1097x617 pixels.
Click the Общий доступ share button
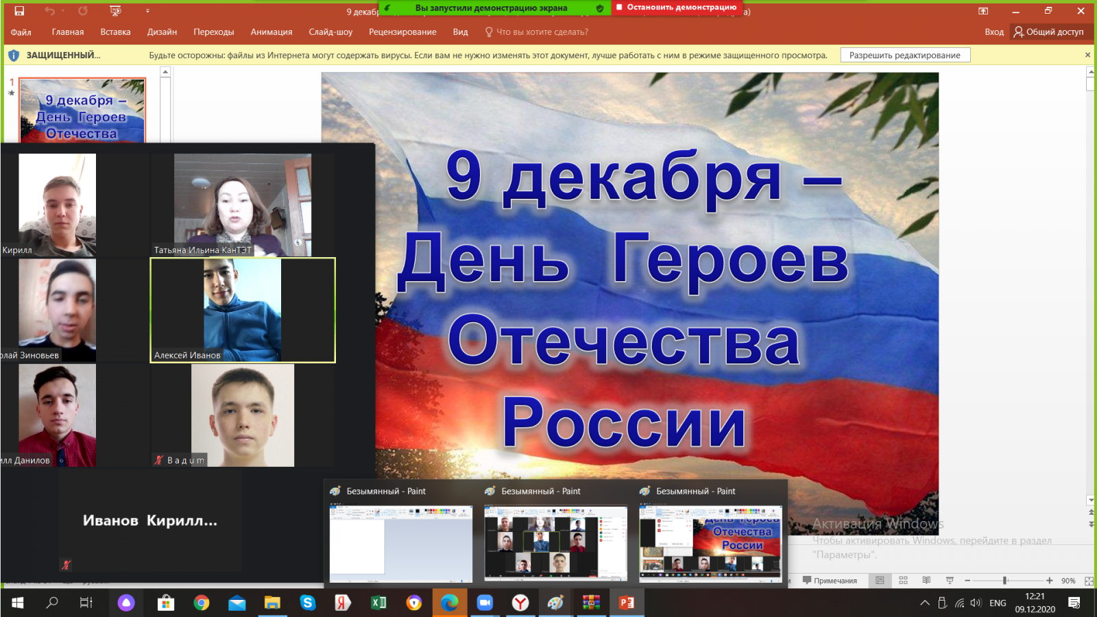(1049, 32)
